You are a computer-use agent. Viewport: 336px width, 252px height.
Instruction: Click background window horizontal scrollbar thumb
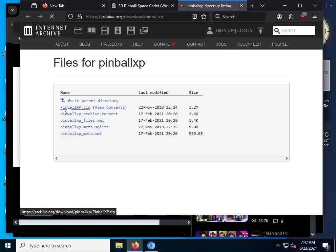point(89,222)
